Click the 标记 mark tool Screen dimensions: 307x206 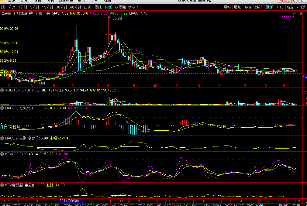(x=291, y=7)
